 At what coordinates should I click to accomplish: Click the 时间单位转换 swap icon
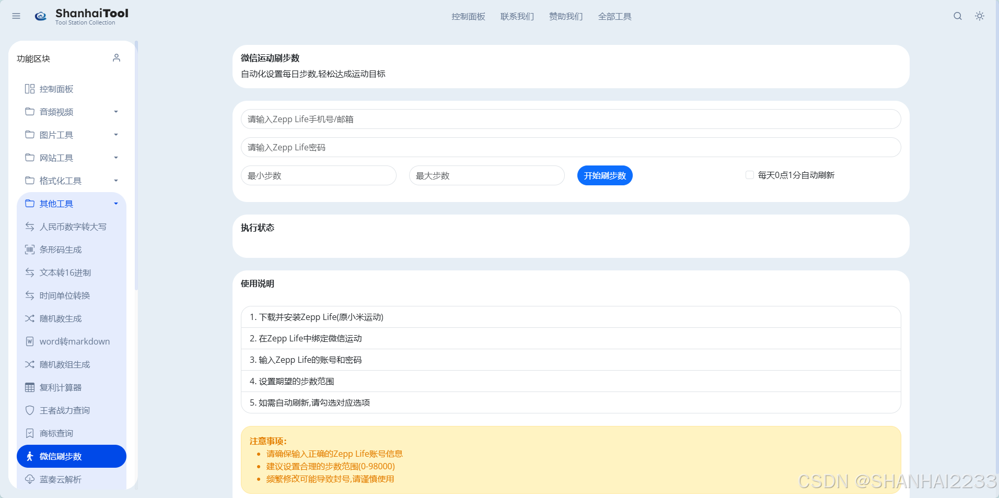click(30, 295)
